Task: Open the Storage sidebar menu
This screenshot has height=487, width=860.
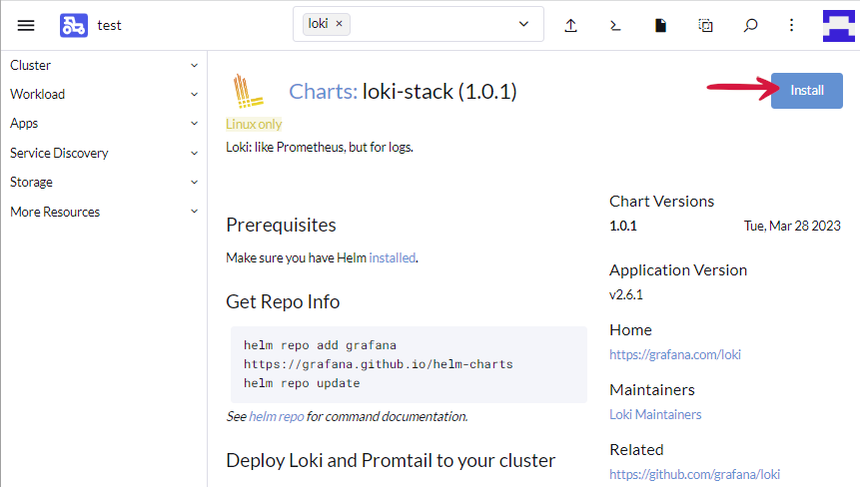Action: click(x=100, y=182)
